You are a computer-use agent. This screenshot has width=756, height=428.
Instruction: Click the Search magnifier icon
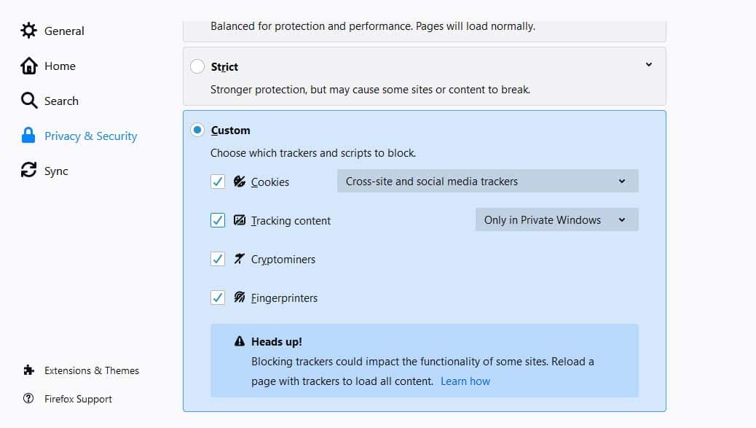(28, 101)
